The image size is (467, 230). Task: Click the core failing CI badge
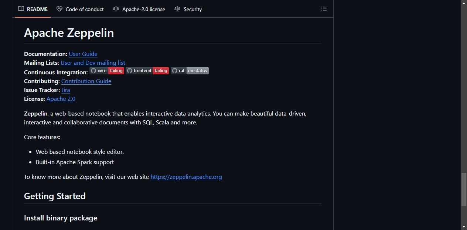[107, 71]
